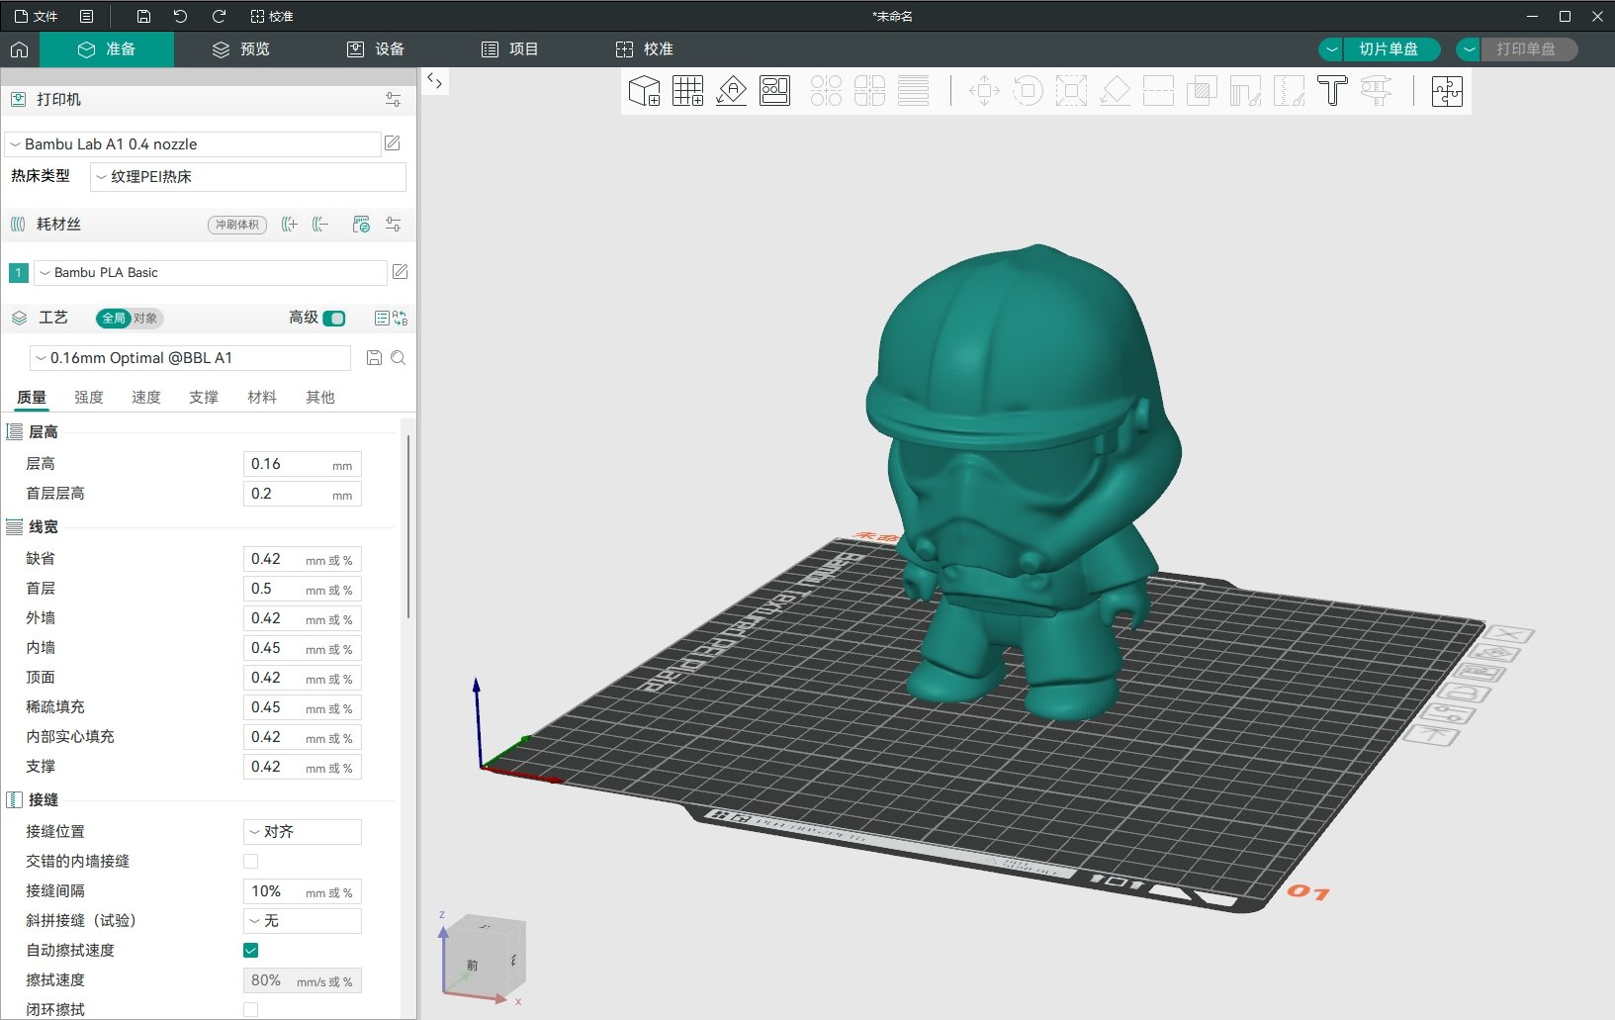Open the Assembly view puzzle icon
This screenshot has width=1615, height=1020.
(x=1447, y=91)
